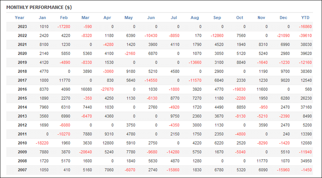Select the 16080 March 2016 cell

[86, 89]
